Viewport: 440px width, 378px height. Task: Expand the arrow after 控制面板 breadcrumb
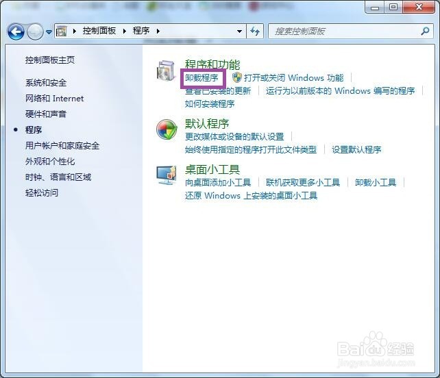(x=124, y=31)
